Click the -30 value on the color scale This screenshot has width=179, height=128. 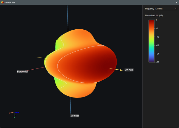click(158, 62)
